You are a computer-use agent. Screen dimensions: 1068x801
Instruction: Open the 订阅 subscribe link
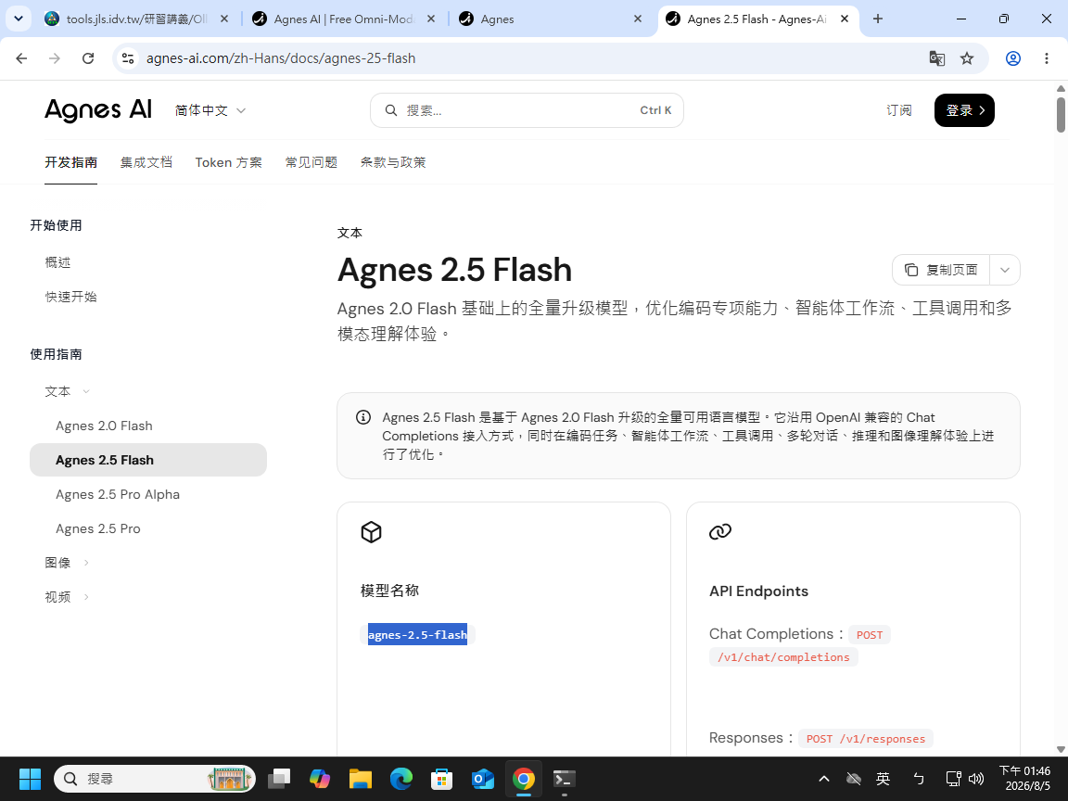tap(899, 110)
